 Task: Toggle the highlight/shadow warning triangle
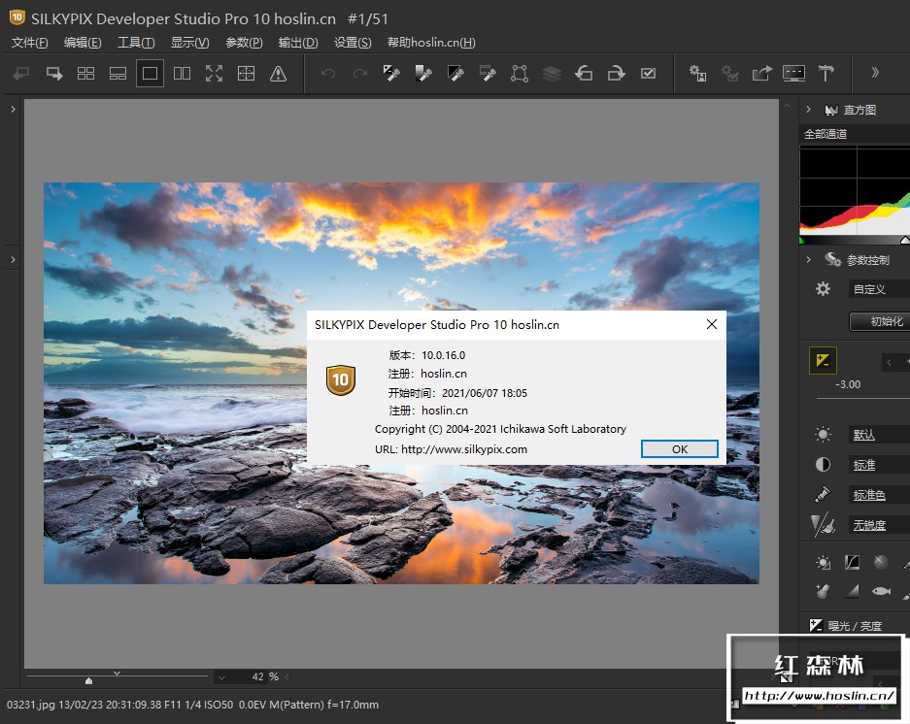pos(278,74)
